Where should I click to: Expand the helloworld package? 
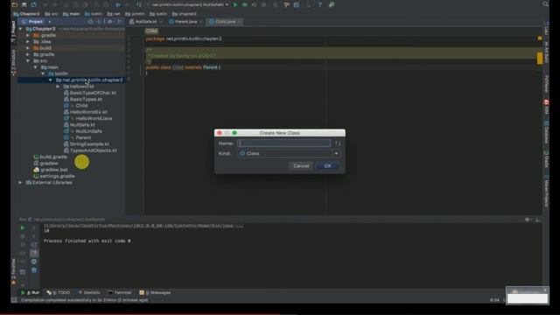tap(58, 87)
